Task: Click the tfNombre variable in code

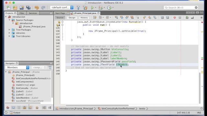Action: pyautogui.click(x=122, y=64)
